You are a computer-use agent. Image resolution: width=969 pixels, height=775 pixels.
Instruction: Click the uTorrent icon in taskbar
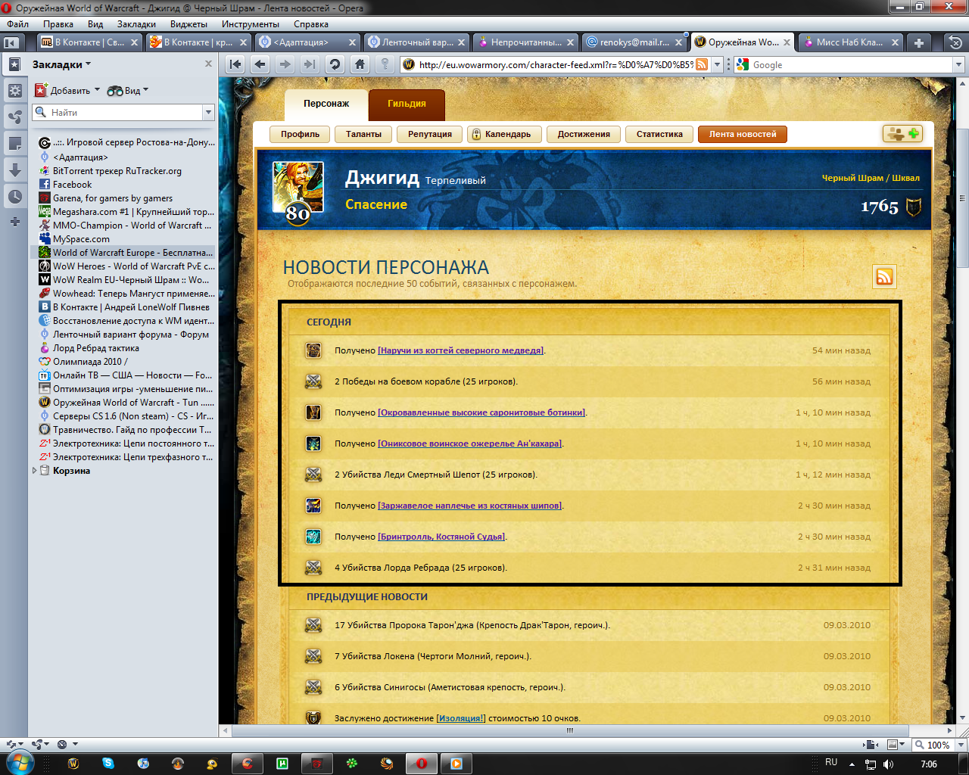pyautogui.click(x=282, y=764)
